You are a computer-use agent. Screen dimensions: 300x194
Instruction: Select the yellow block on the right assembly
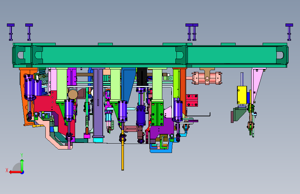click(242, 95)
